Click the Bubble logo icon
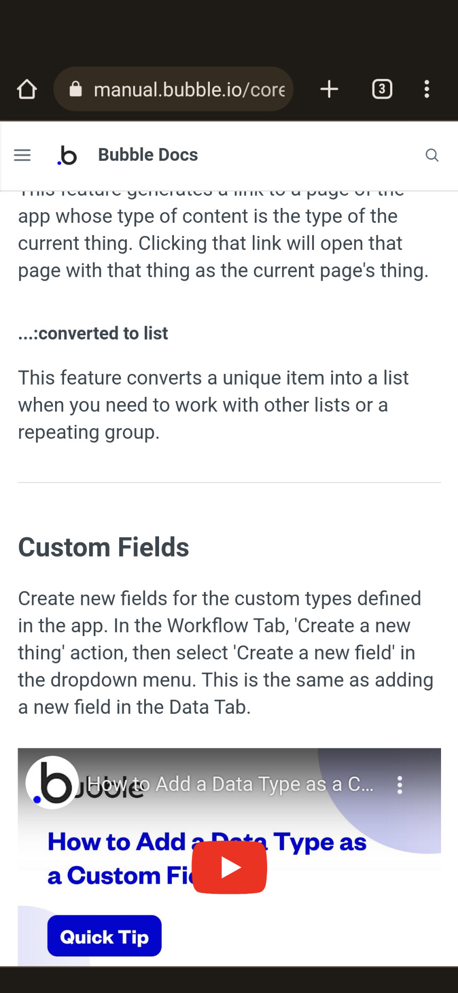This screenshot has width=458, height=993. pos(67,155)
